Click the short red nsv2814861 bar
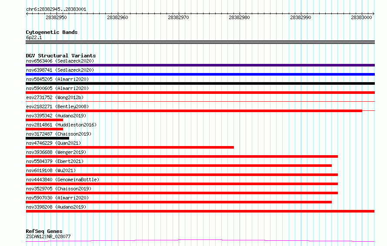The image size is (387, 246). pyautogui.click(x=44, y=129)
